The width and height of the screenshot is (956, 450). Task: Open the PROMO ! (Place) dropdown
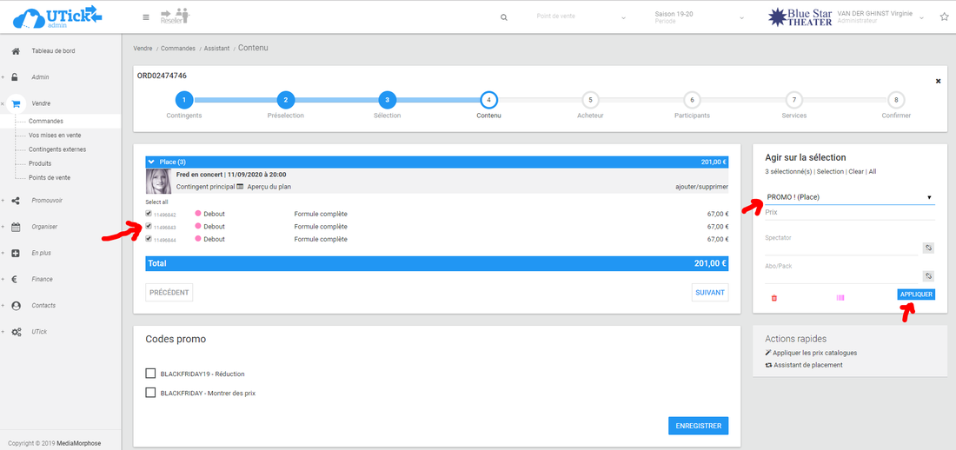pos(849,197)
